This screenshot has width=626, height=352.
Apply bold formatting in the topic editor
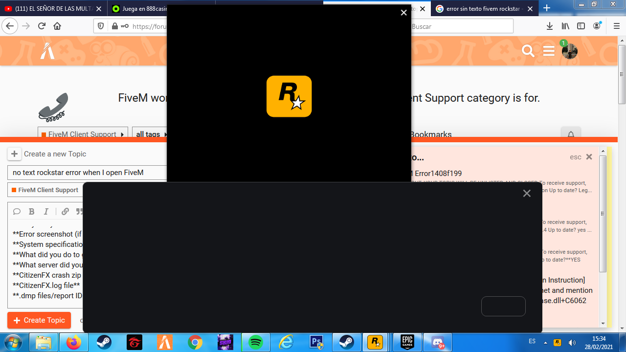pyautogui.click(x=31, y=211)
